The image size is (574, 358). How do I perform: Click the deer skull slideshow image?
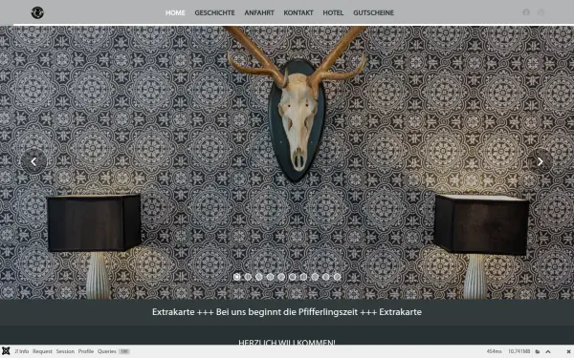pyautogui.click(x=287, y=162)
